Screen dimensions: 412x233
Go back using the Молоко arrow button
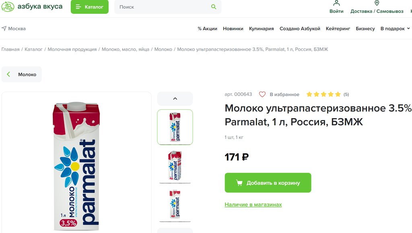click(22, 74)
